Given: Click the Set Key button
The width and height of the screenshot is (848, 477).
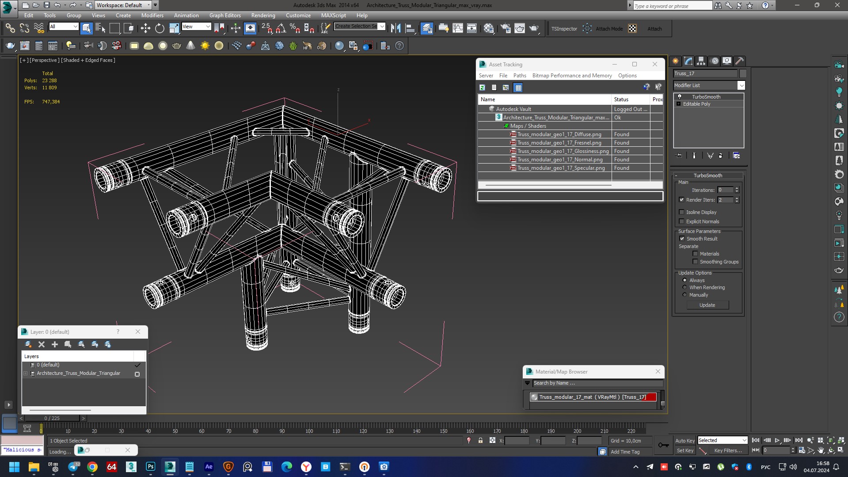Looking at the screenshot, I should coord(685,450).
